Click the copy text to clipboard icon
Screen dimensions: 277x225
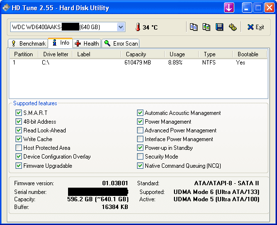193,27
